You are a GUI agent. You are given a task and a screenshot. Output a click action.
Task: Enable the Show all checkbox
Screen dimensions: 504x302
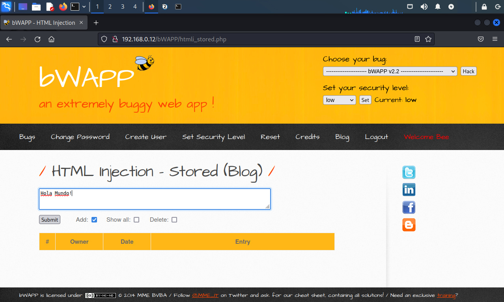136,220
